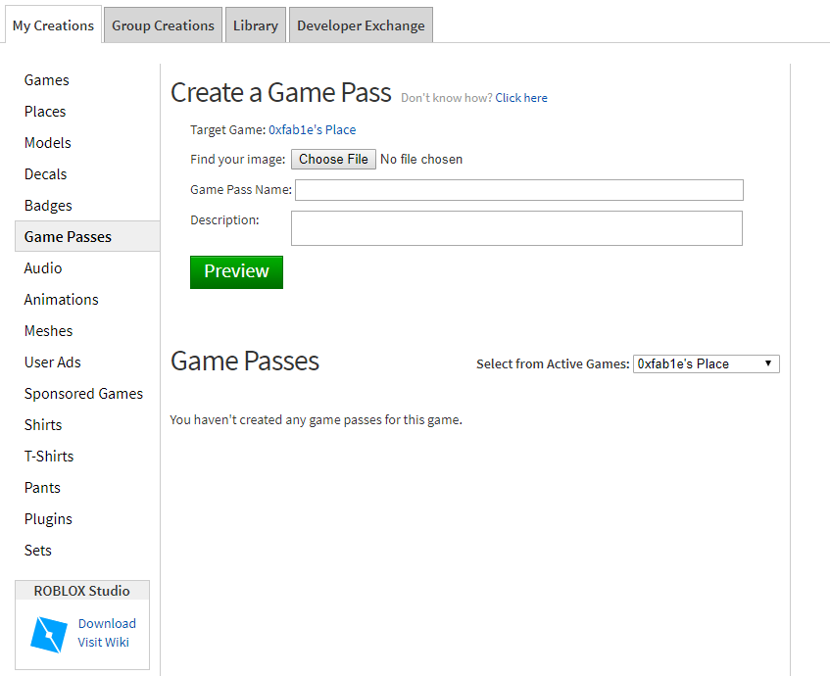The image size is (830, 676).
Task: Expand the Select from Active Games dropdown
Action: click(707, 363)
